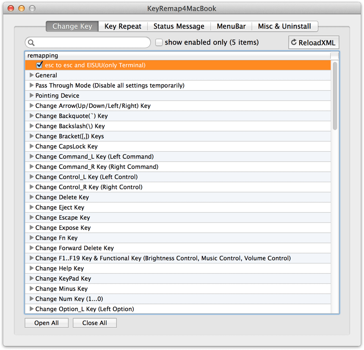Select Change Num Key (1...0) row
The width and height of the screenshot is (364, 350).
(x=178, y=299)
